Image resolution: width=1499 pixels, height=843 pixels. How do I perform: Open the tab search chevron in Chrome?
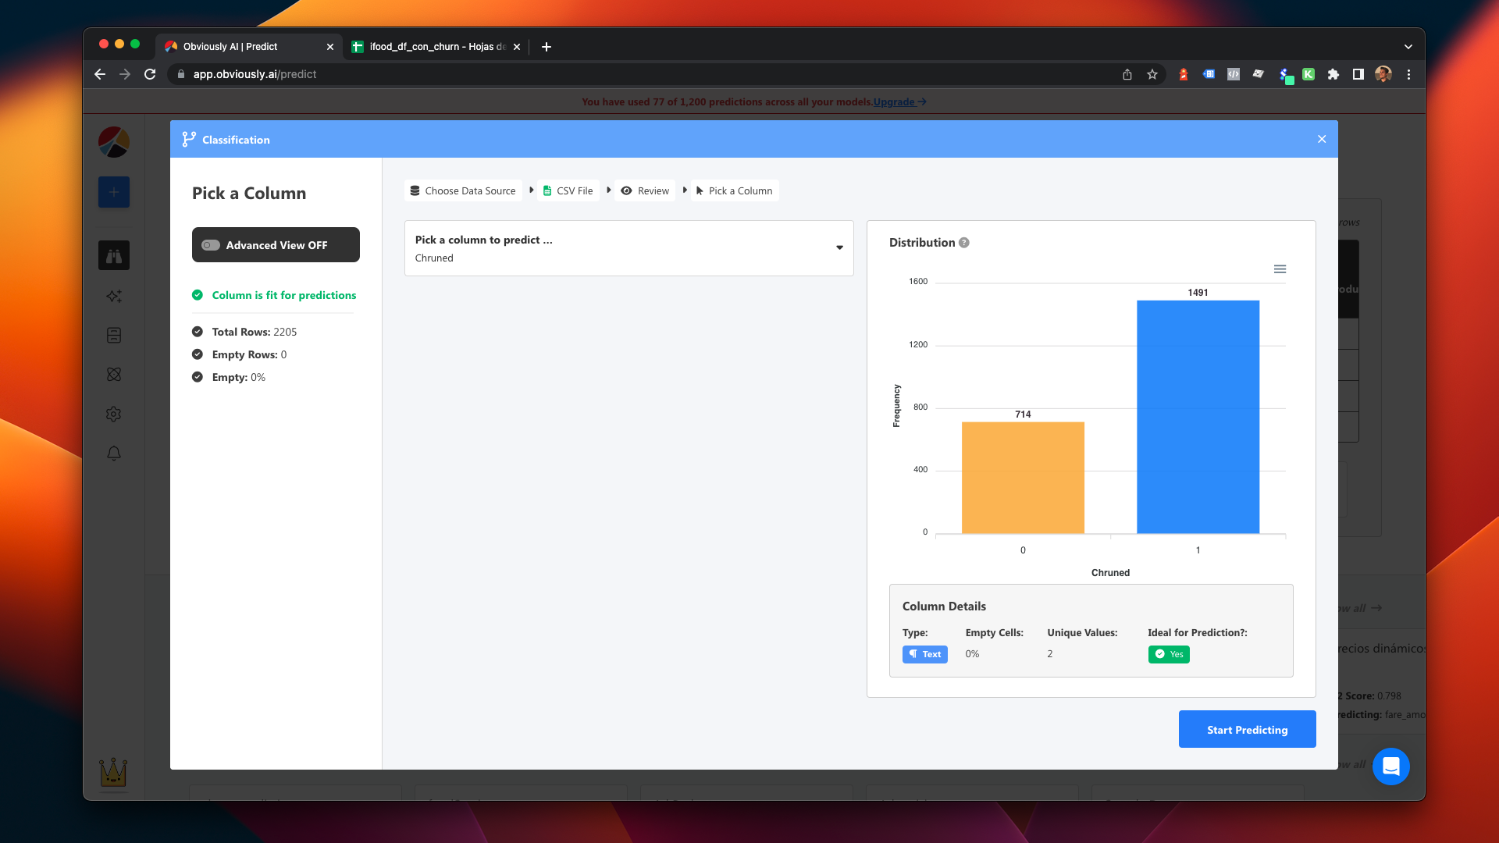[x=1408, y=47]
